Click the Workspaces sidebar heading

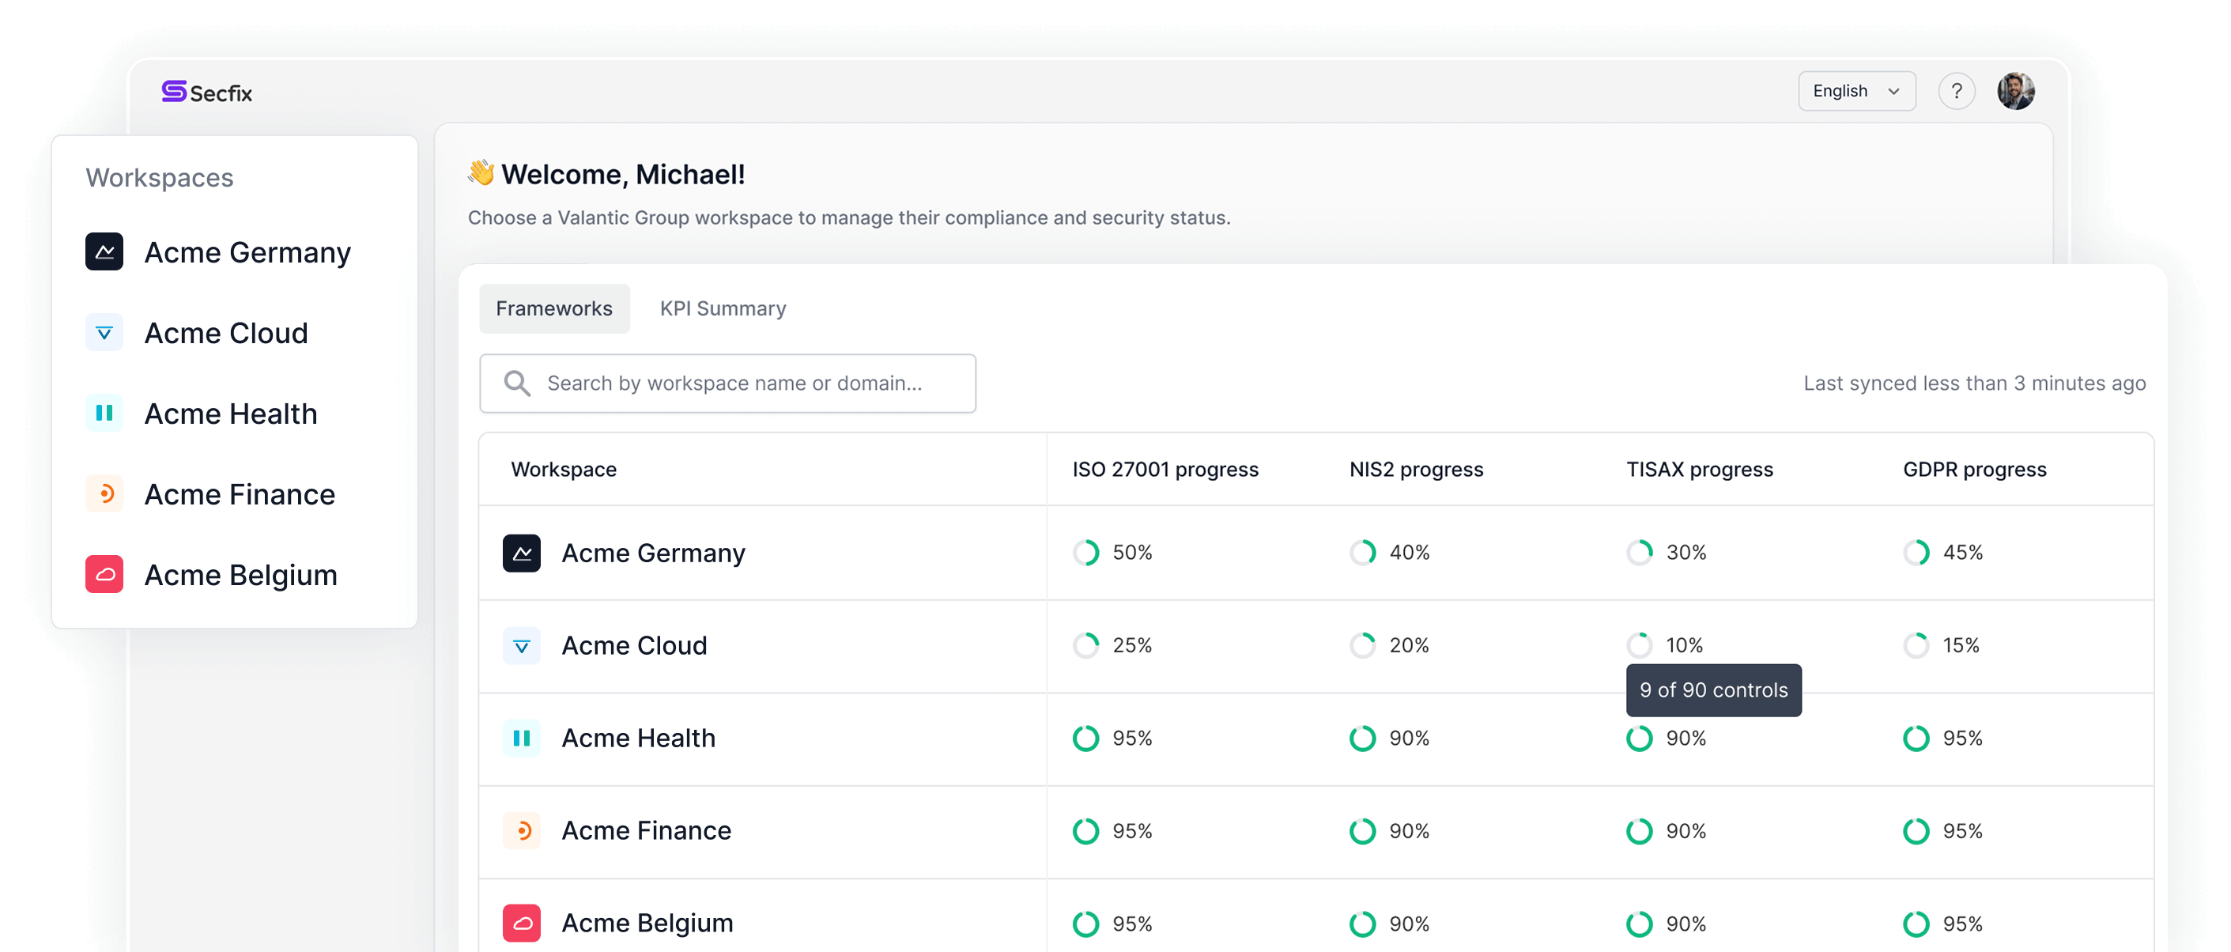click(160, 178)
